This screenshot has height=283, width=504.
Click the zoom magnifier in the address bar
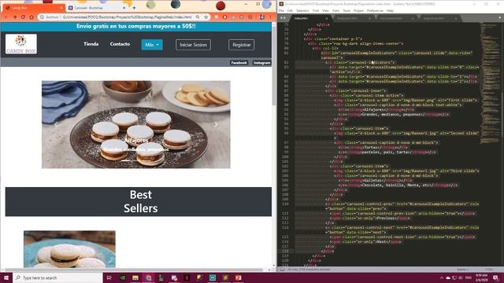pos(198,17)
